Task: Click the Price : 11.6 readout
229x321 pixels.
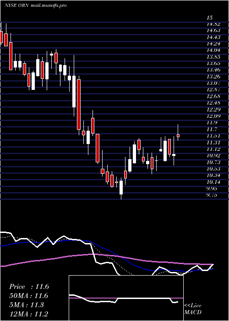Action: 29,287
